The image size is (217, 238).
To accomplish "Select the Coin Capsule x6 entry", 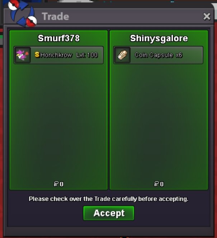I will 158,55.
